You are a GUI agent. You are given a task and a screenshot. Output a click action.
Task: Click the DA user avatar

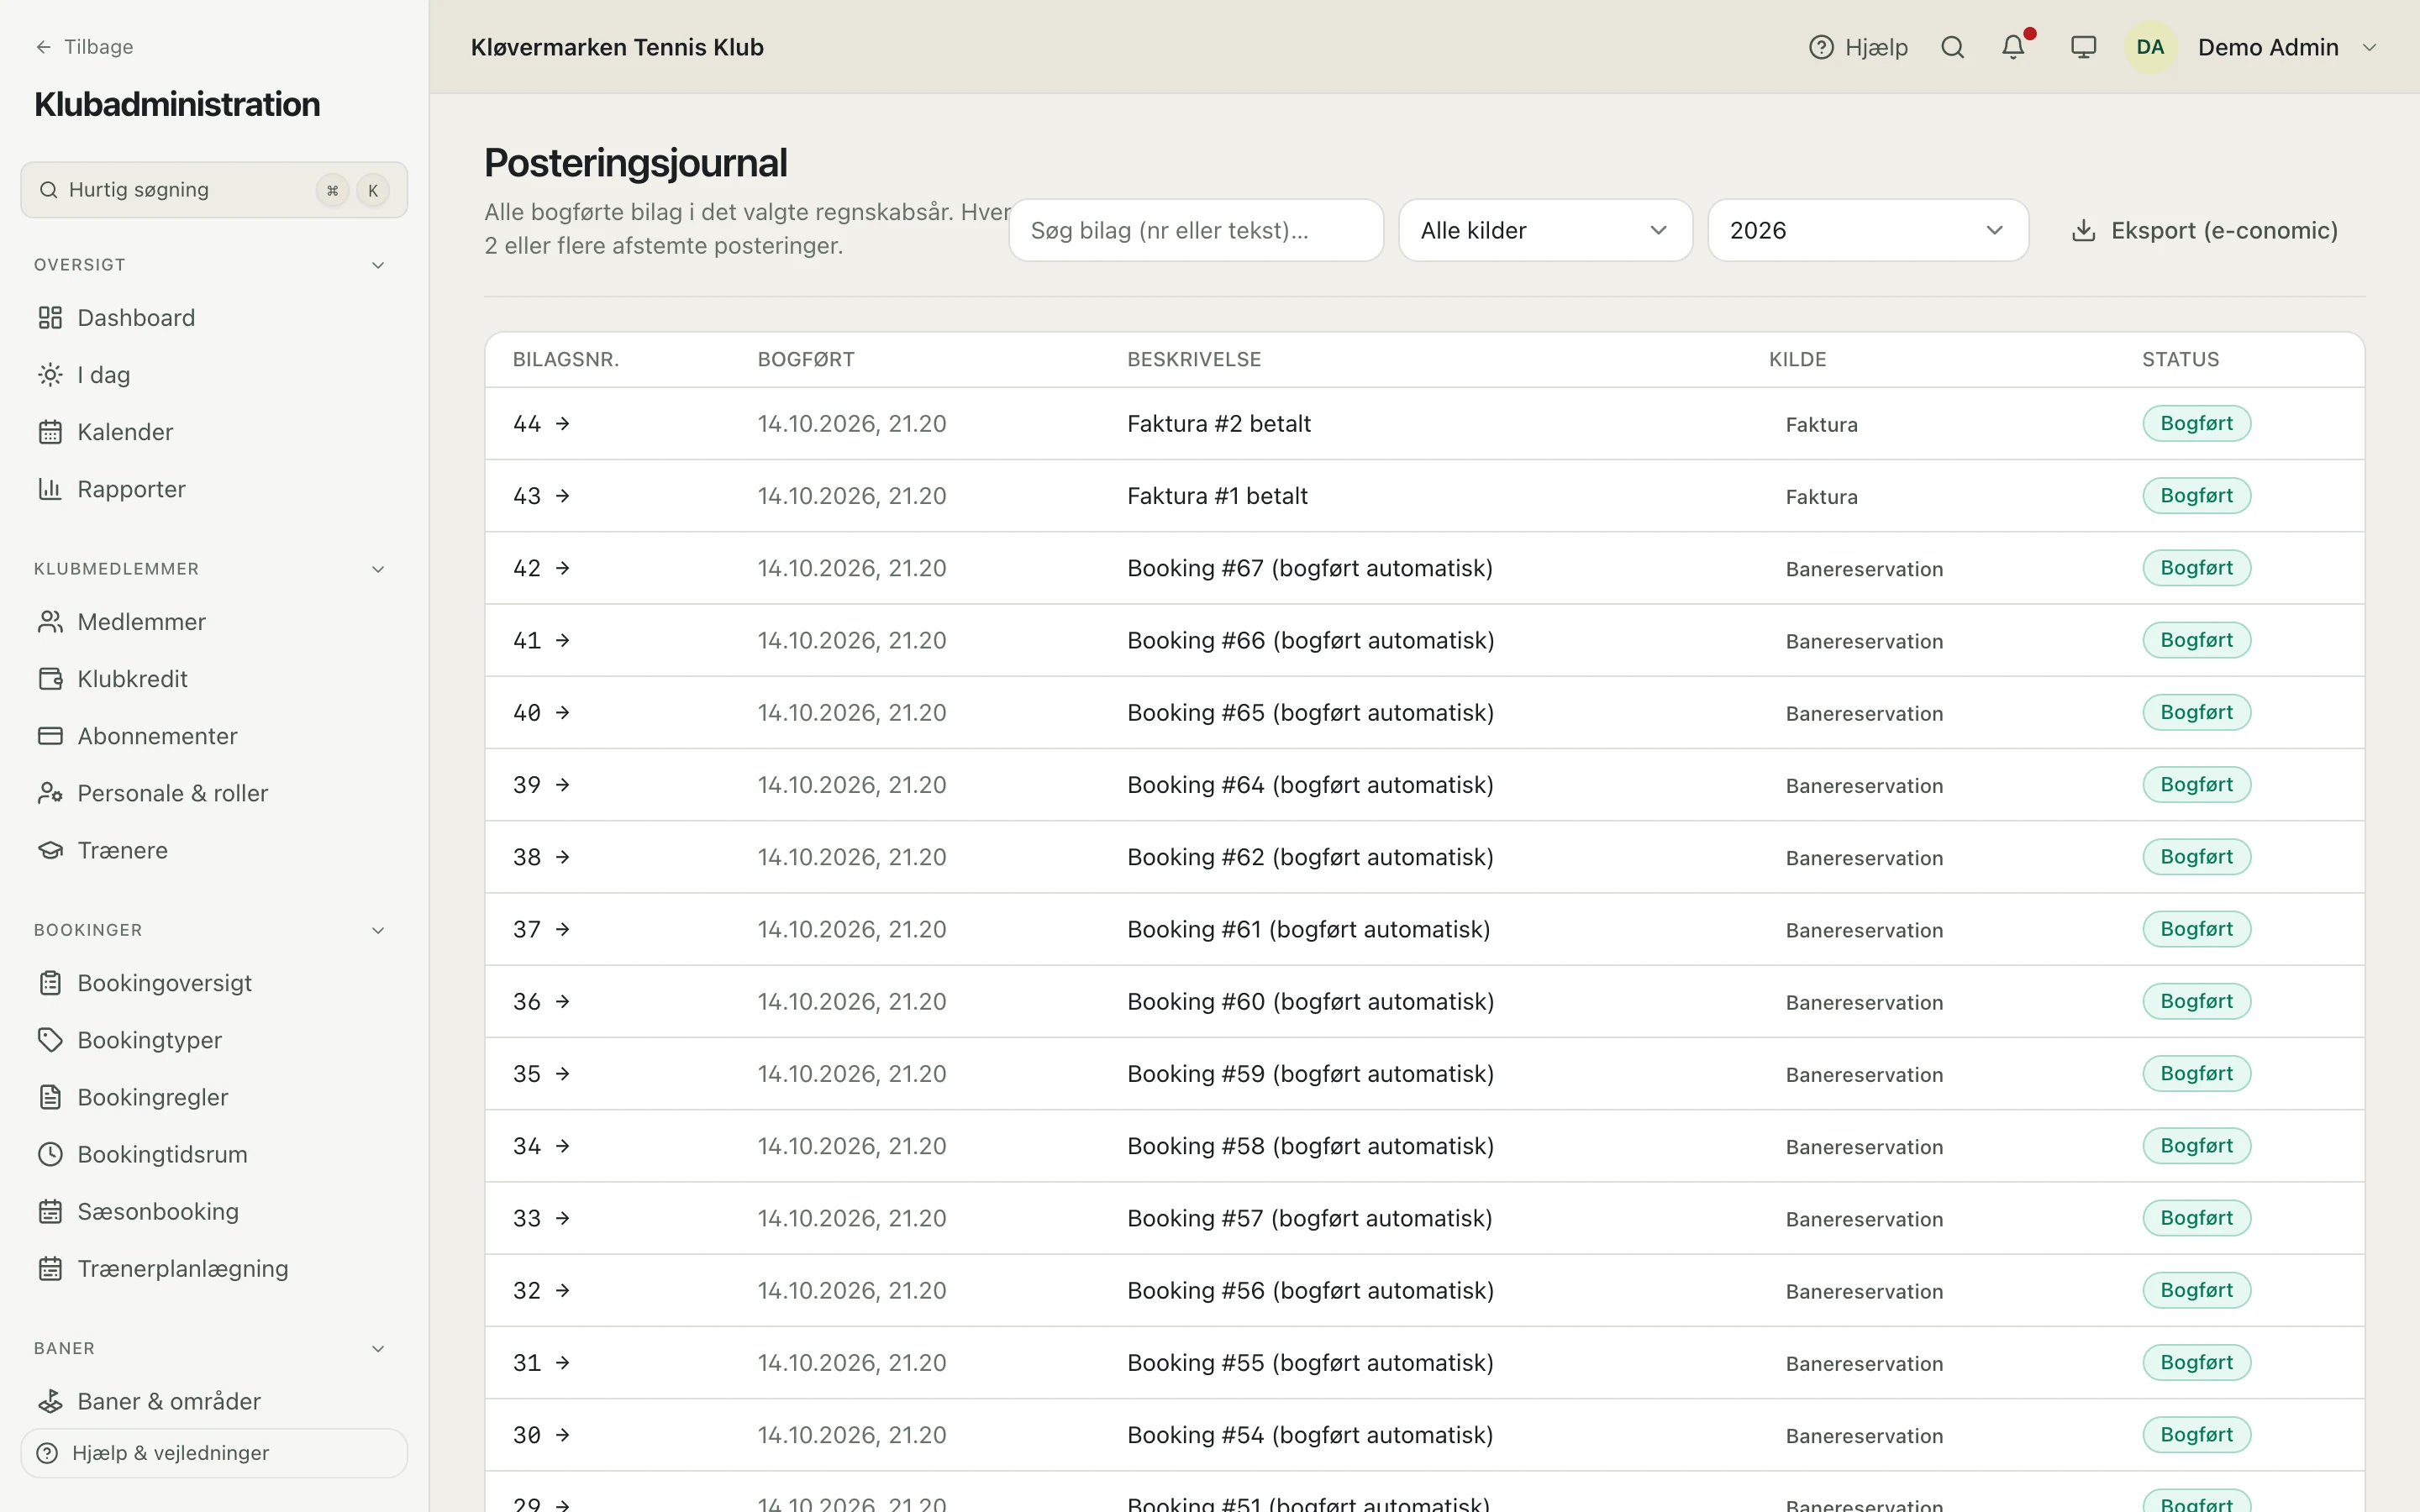(x=2150, y=47)
